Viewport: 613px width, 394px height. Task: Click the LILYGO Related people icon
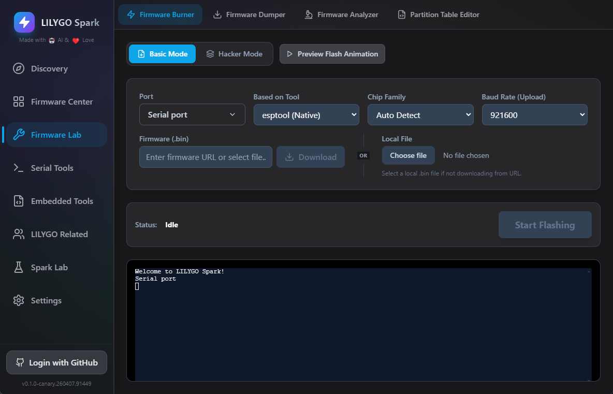(x=19, y=235)
